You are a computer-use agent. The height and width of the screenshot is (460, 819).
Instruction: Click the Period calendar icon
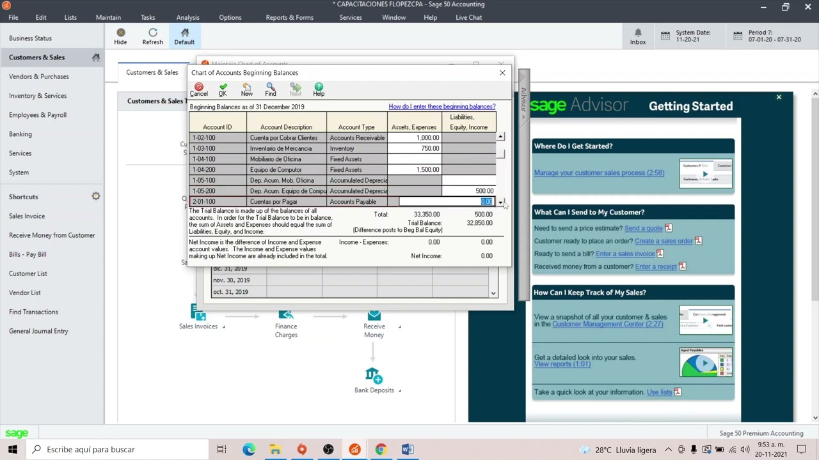point(738,36)
